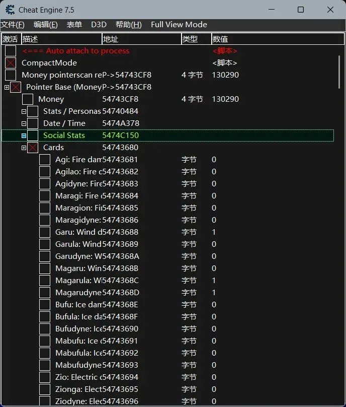346x407 pixels.
Task: Disable the CompactMode script checkbox
Action: pos(11,63)
